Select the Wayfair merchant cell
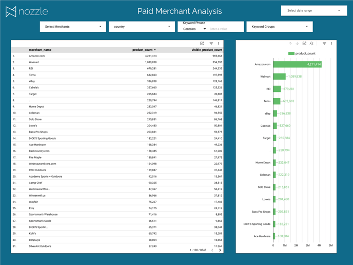Screen dimensions: 353x265 pos(33,202)
